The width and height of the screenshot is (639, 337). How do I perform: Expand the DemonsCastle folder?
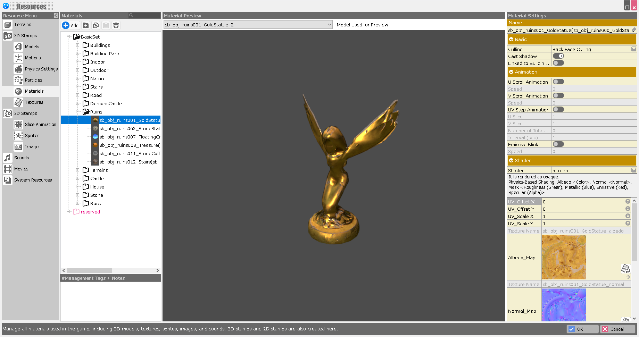pyautogui.click(x=78, y=103)
